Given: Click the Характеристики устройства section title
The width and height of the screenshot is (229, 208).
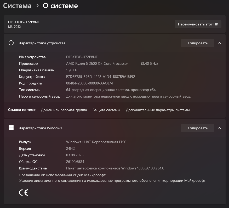Looking at the screenshot, I should 42,43.
